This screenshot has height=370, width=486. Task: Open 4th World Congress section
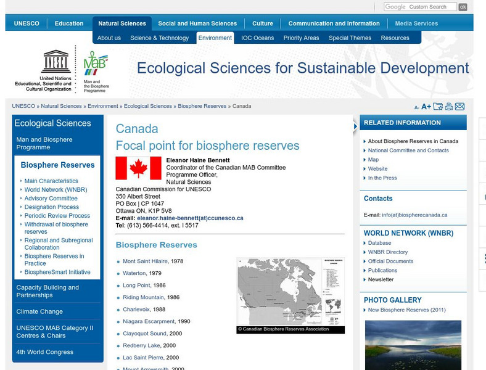44,352
